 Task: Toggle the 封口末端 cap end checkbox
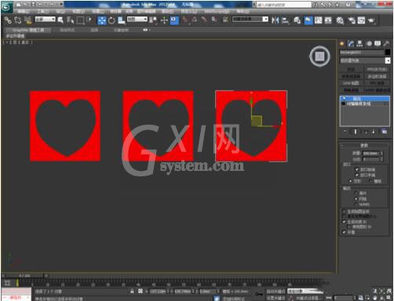click(x=356, y=175)
